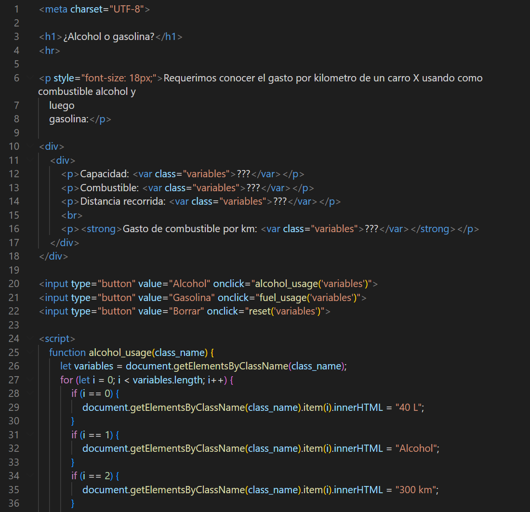Click line number 9 in the gutter
Image resolution: width=530 pixels, height=512 pixels.
(16, 133)
